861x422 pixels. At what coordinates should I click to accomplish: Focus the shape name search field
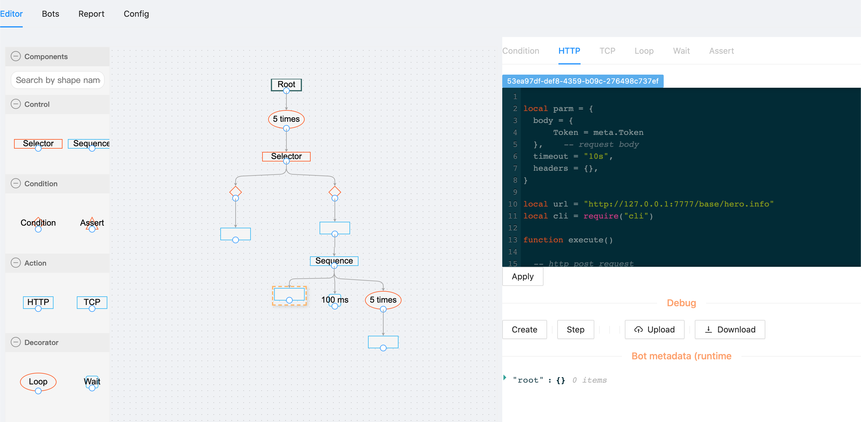[58, 80]
